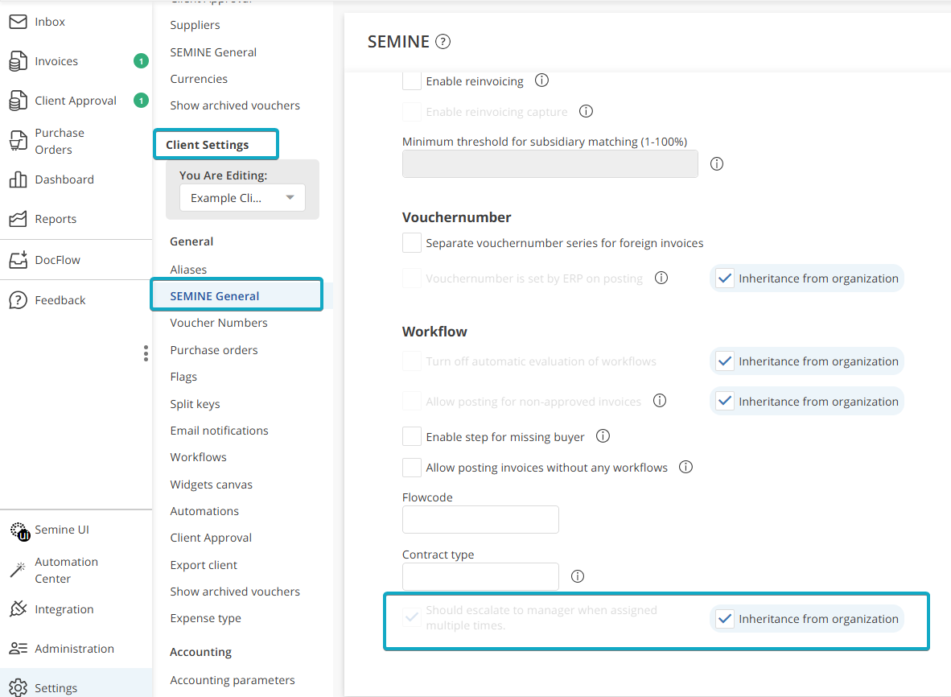
Task: Toggle Allow posting invoices without any workflows
Action: coord(412,467)
